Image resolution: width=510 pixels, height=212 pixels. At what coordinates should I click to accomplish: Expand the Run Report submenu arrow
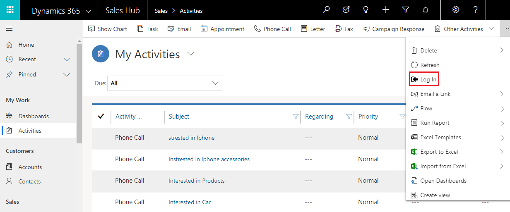pos(502,123)
